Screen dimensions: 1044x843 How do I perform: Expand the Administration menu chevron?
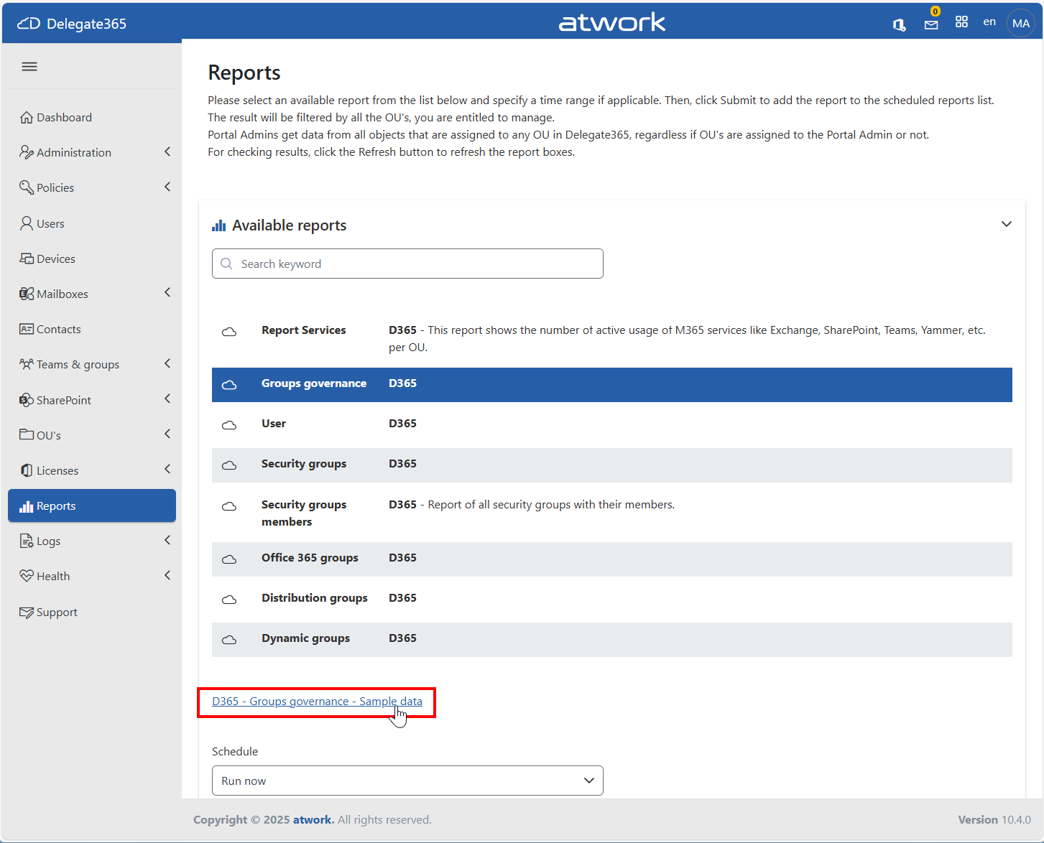pyautogui.click(x=167, y=152)
